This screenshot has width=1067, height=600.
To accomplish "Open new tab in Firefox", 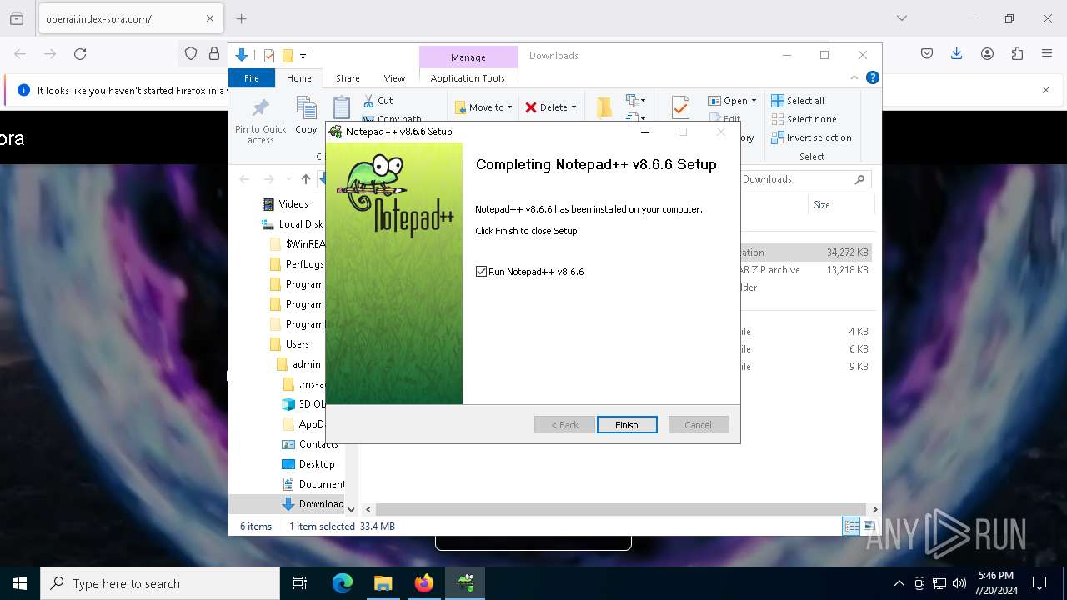I will coord(242,18).
